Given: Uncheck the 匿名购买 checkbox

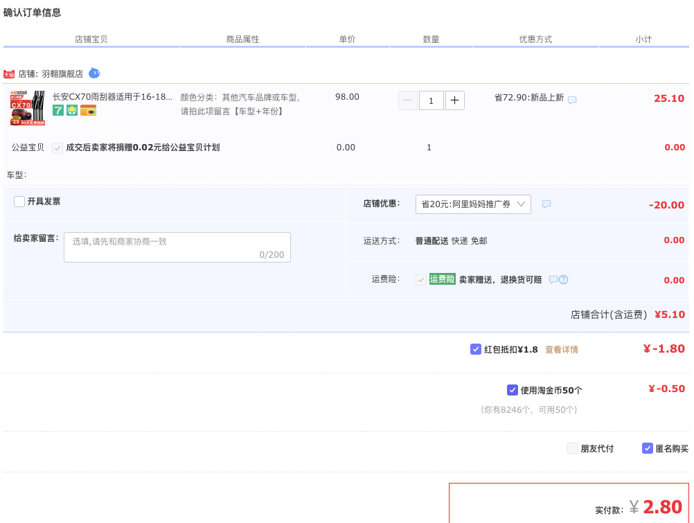Looking at the screenshot, I should click(648, 448).
